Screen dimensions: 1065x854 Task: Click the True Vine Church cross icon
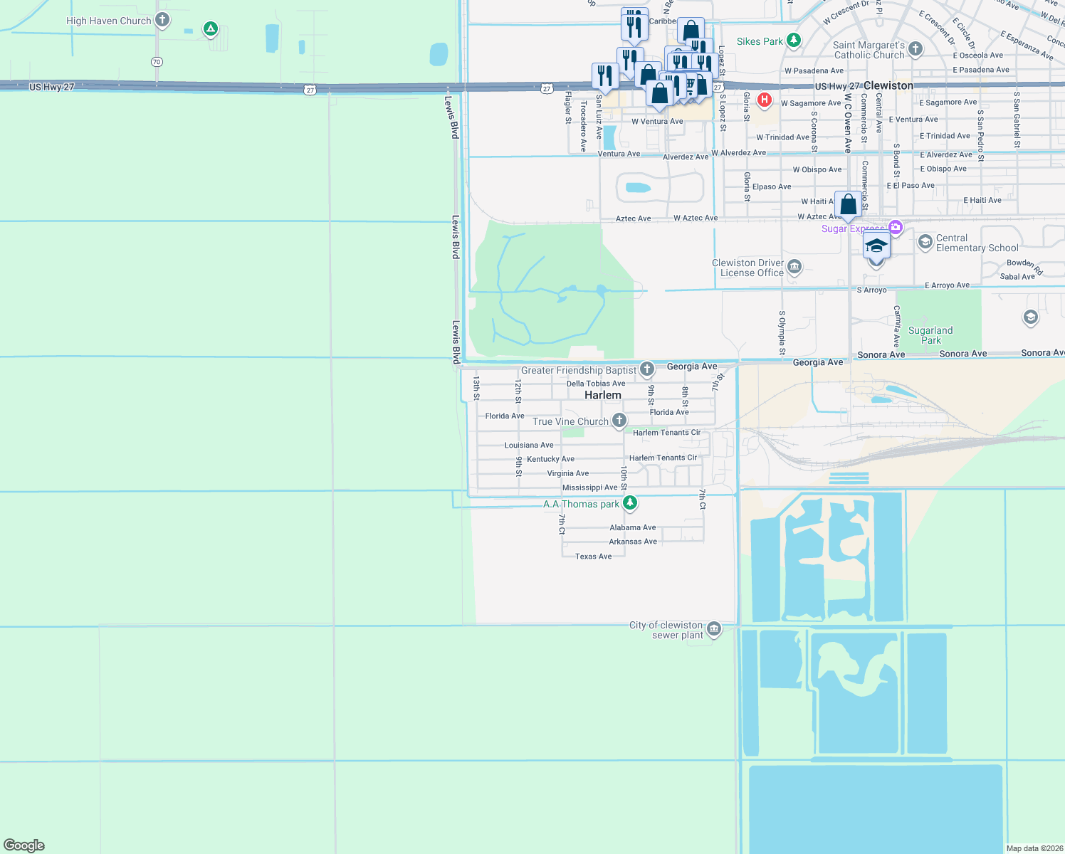pyautogui.click(x=619, y=421)
